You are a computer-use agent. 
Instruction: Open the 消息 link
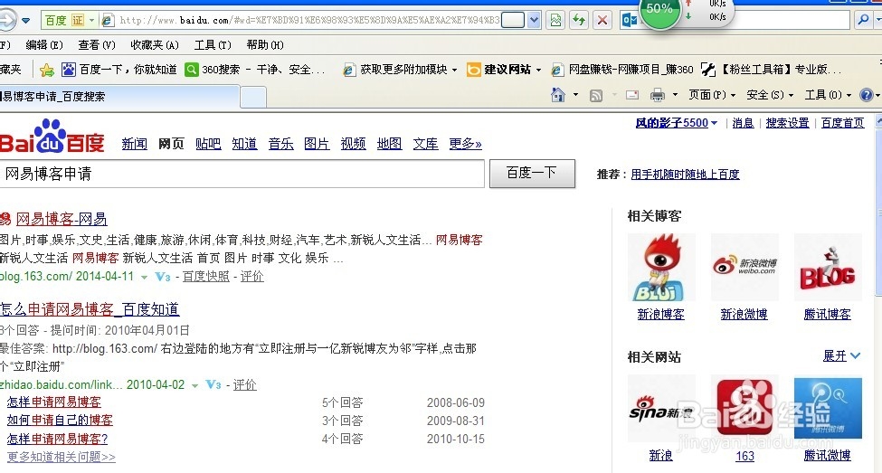click(x=743, y=123)
